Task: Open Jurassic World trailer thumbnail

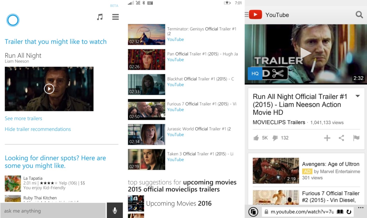Action: point(146,135)
